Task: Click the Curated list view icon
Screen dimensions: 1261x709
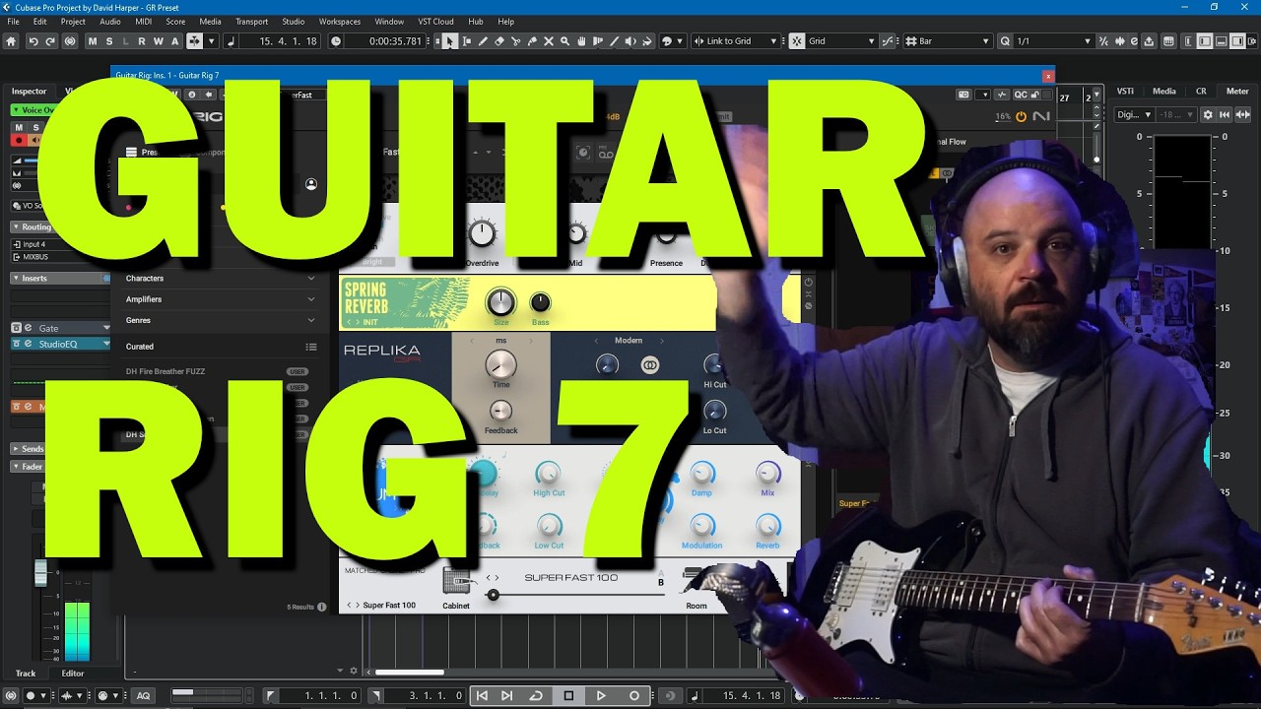Action: 311,347
